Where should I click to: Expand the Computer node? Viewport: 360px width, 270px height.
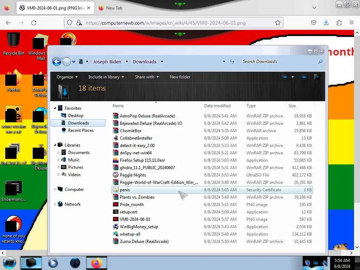(x=55, y=189)
